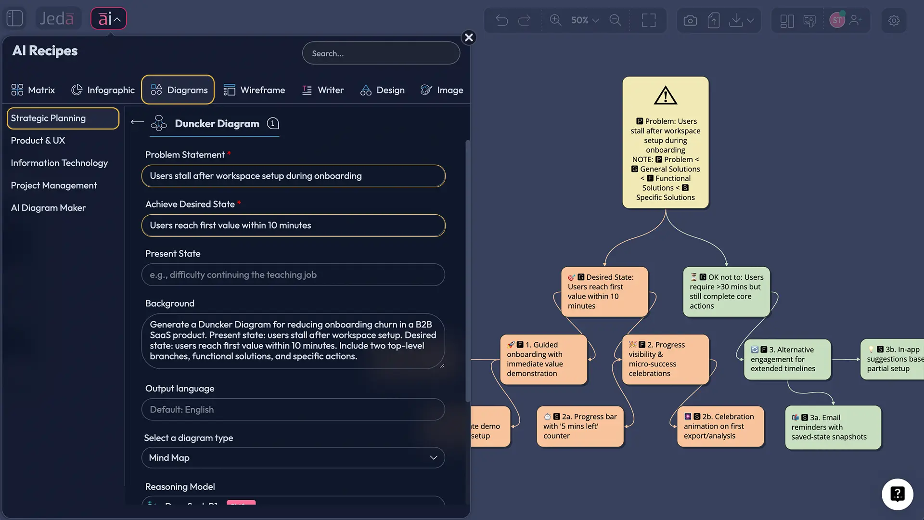This screenshot has height=520, width=924.
Task: Click the help bubble in the bottom corner
Action: (x=897, y=494)
